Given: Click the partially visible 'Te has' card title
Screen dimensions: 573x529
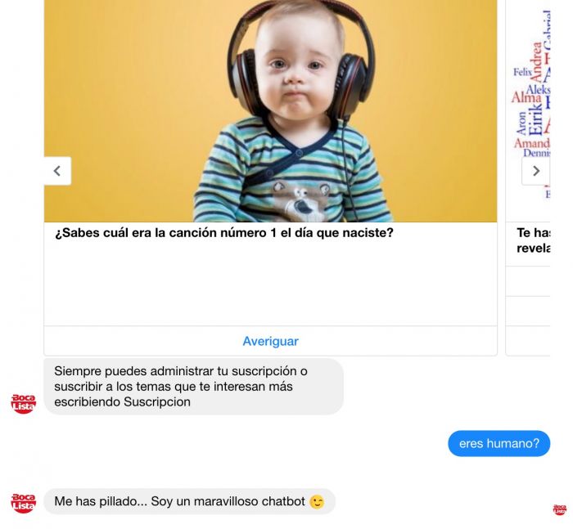Looking at the screenshot, I should pos(534,240).
